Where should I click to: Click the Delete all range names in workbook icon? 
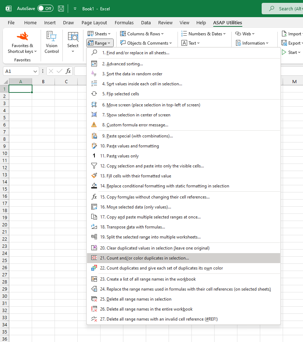[94, 309]
